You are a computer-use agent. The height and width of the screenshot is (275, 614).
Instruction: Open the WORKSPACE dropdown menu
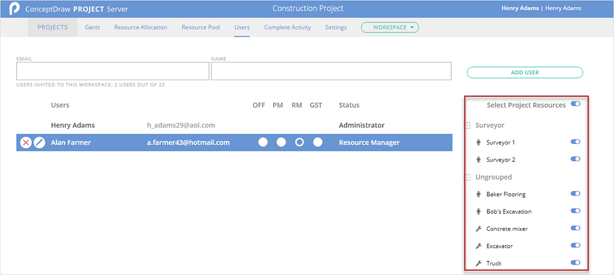pyautogui.click(x=390, y=28)
